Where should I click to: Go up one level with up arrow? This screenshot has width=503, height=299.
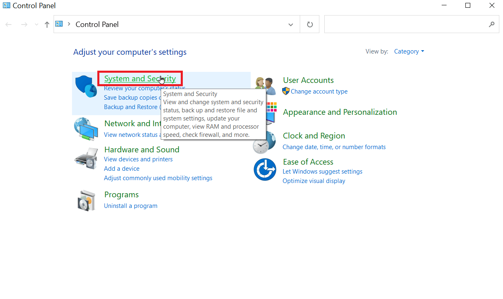point(47,25)
